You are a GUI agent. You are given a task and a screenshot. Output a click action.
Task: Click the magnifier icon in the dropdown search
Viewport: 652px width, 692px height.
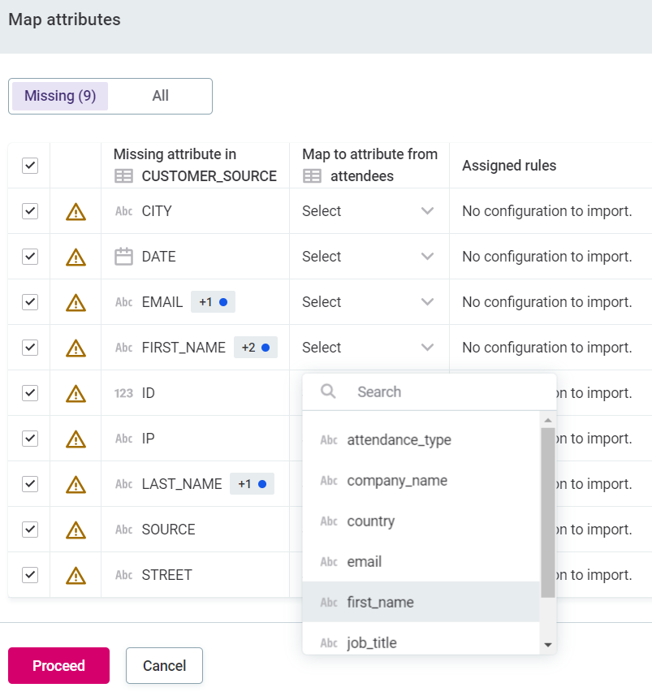tap(328, 391)
